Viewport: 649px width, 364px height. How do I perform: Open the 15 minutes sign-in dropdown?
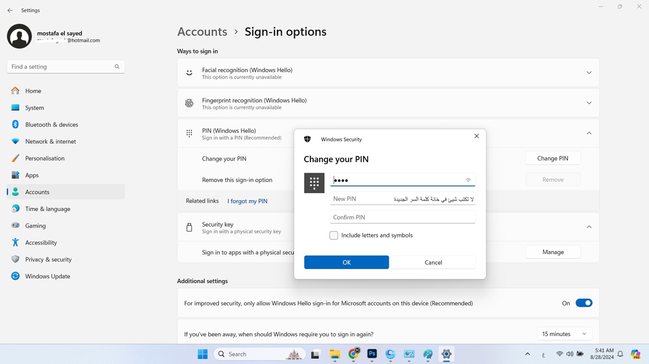click(x=564, y=334)
